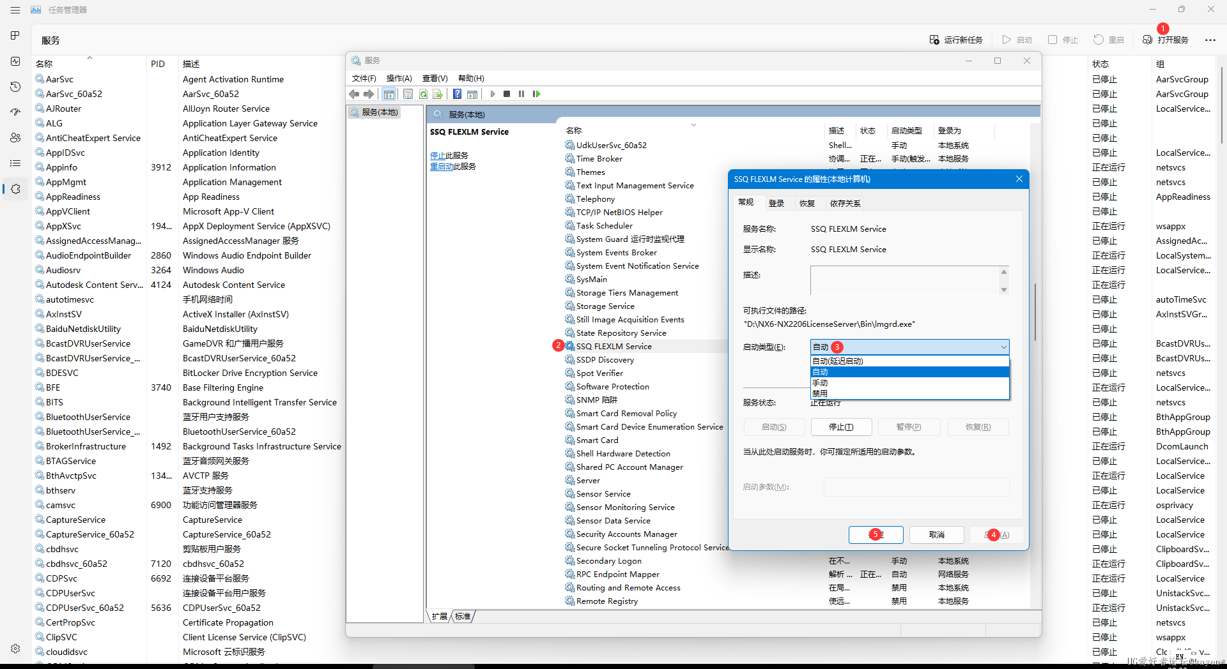Switch to Dependencies tab in properties dialog
The height and width of the screenshot is (669, 1227).
point(845,203)
